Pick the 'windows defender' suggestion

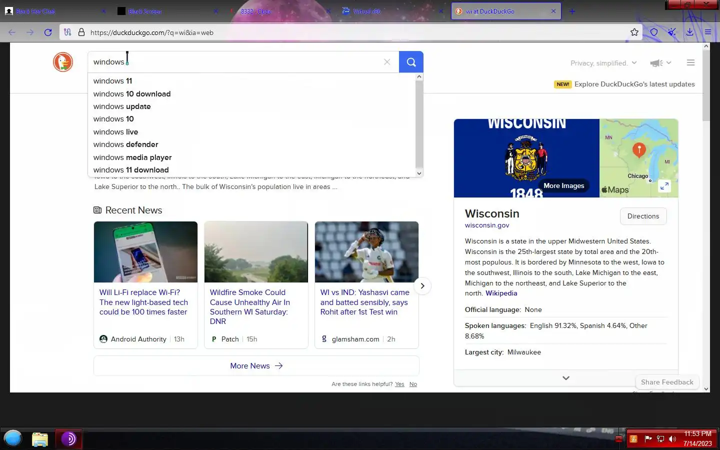(x=252, y=144)
